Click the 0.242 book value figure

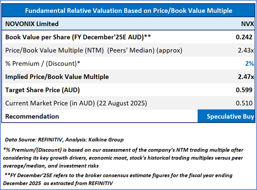(x=245, y=37)
